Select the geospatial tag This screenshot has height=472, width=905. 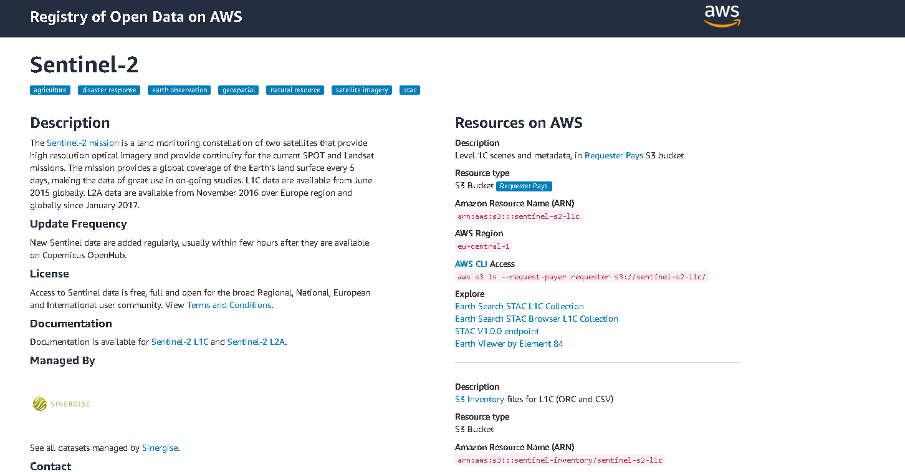click(x=238, y=90)
